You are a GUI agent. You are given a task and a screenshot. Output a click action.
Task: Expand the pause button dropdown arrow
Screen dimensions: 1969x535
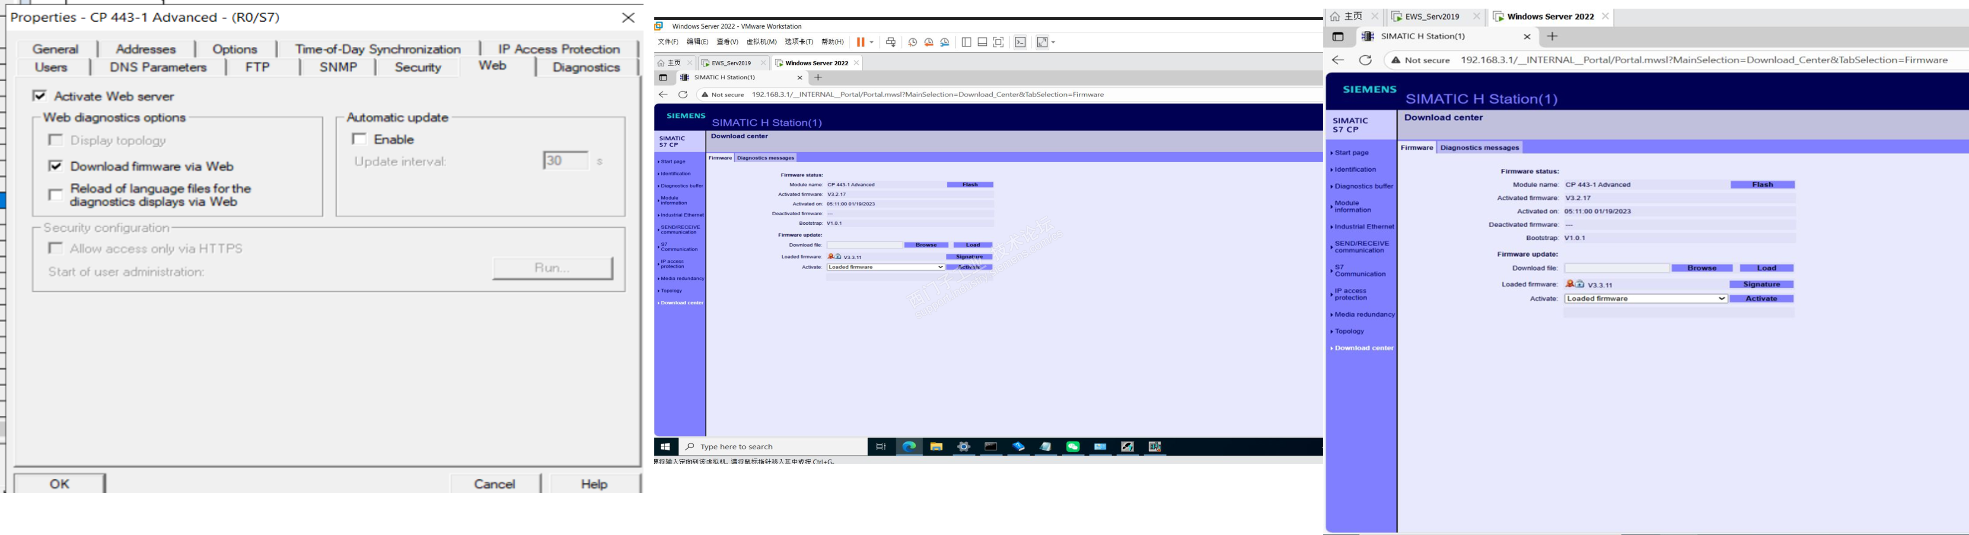pos(871,43)
